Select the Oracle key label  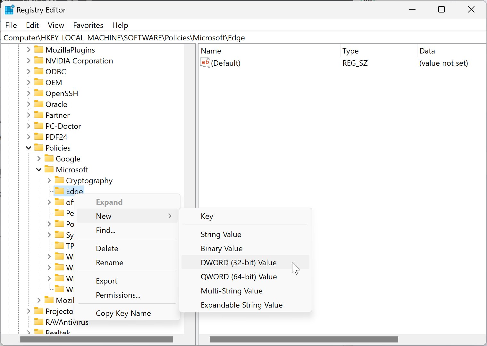point(56,104)
